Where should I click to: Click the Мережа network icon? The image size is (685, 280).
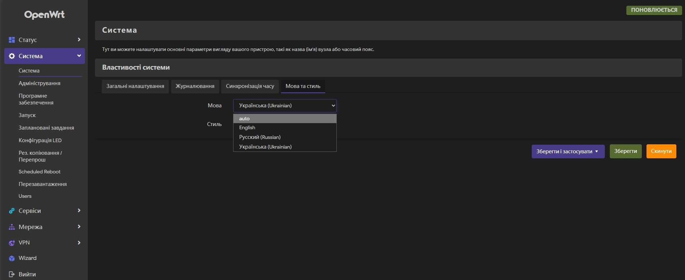12,227
